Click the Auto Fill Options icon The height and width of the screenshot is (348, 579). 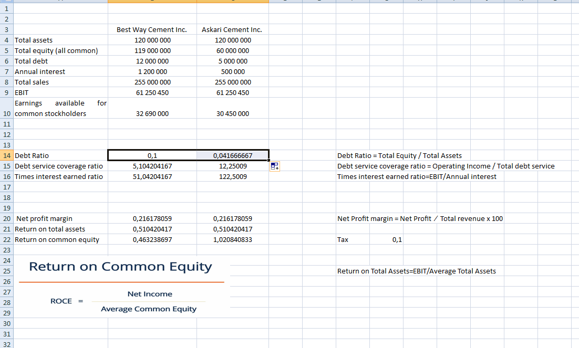click(274, 166)
